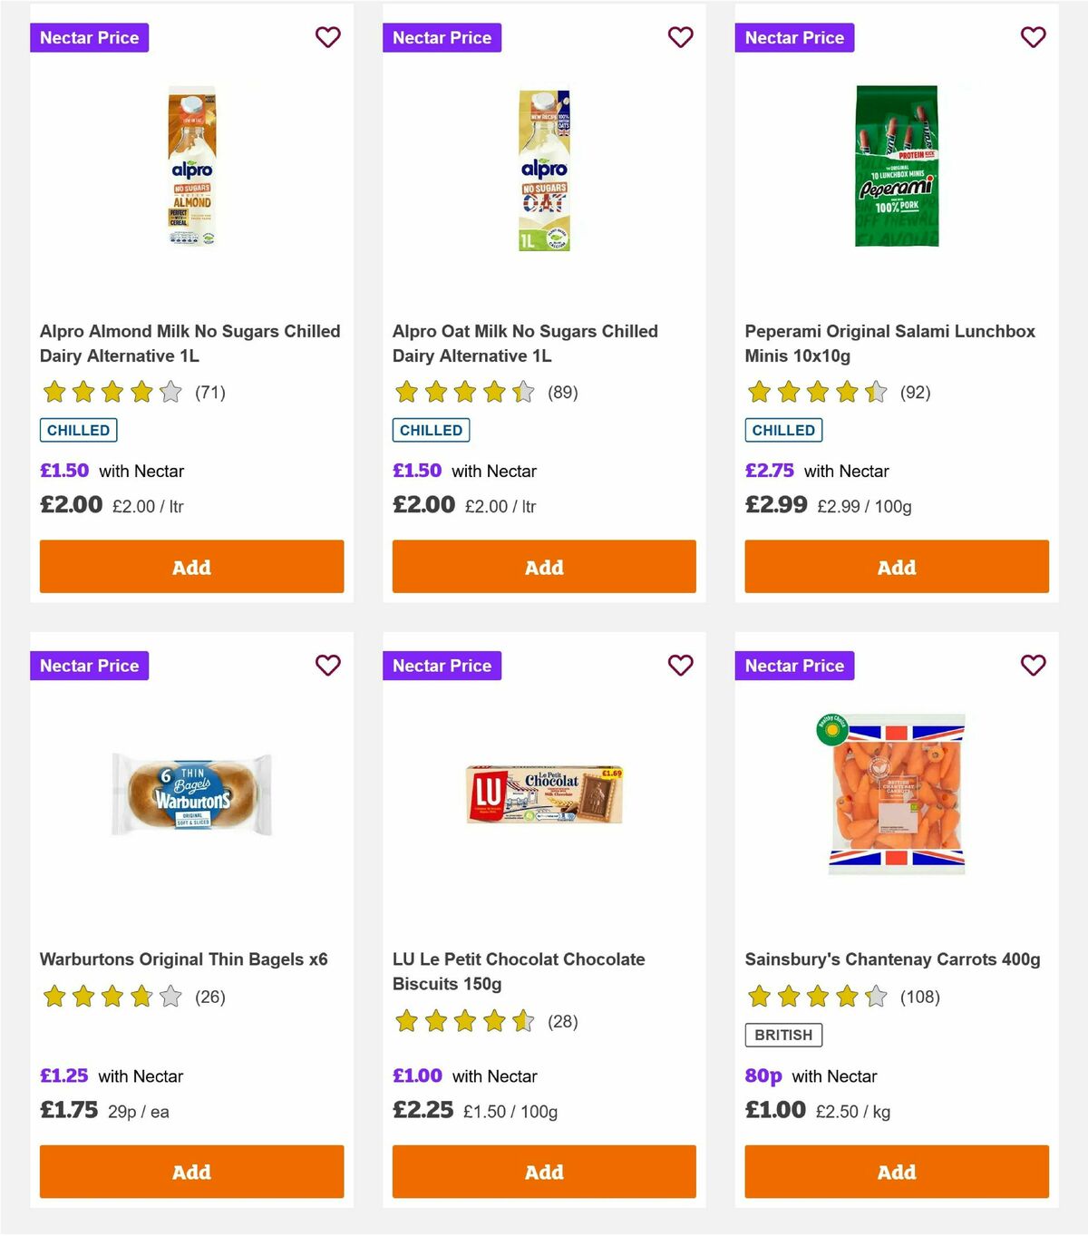This screenshot has height=1236, width=1088.
Task: Click the LU Le Petit Chocolat product title
Action: pyautogui.click(x=518, y=971)
